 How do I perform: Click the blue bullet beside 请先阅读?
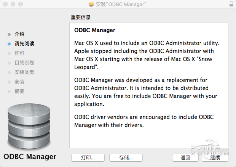click(9, 44)
